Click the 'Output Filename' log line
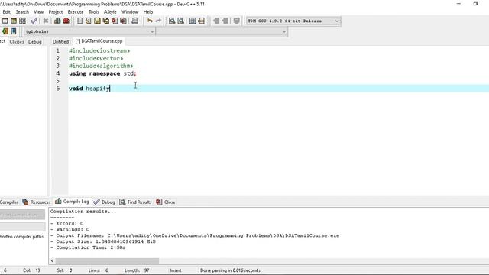489x275 pixels. pyautogui.click(x=195, y=236)
